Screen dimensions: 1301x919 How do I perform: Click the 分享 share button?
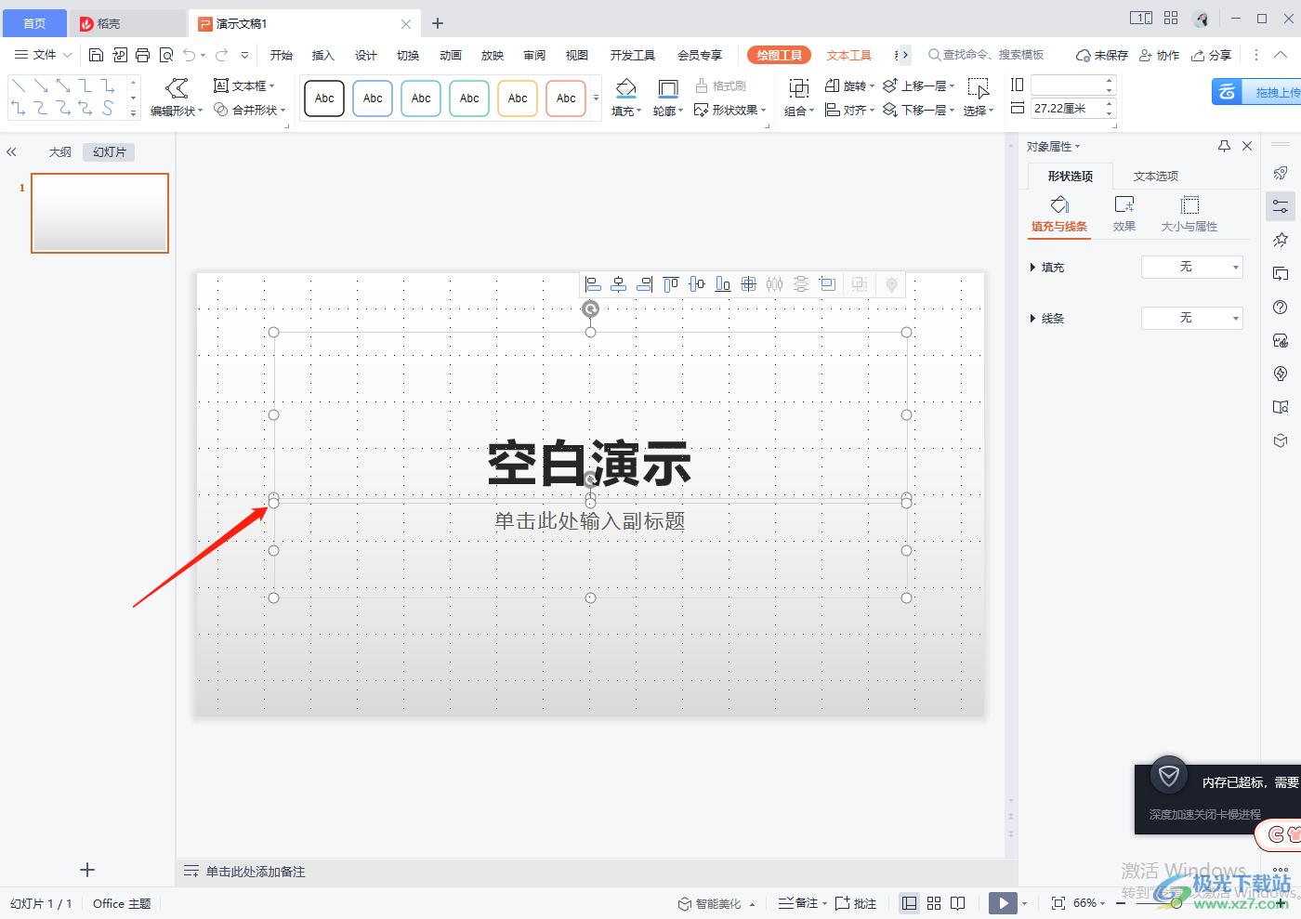(1212, 55)
